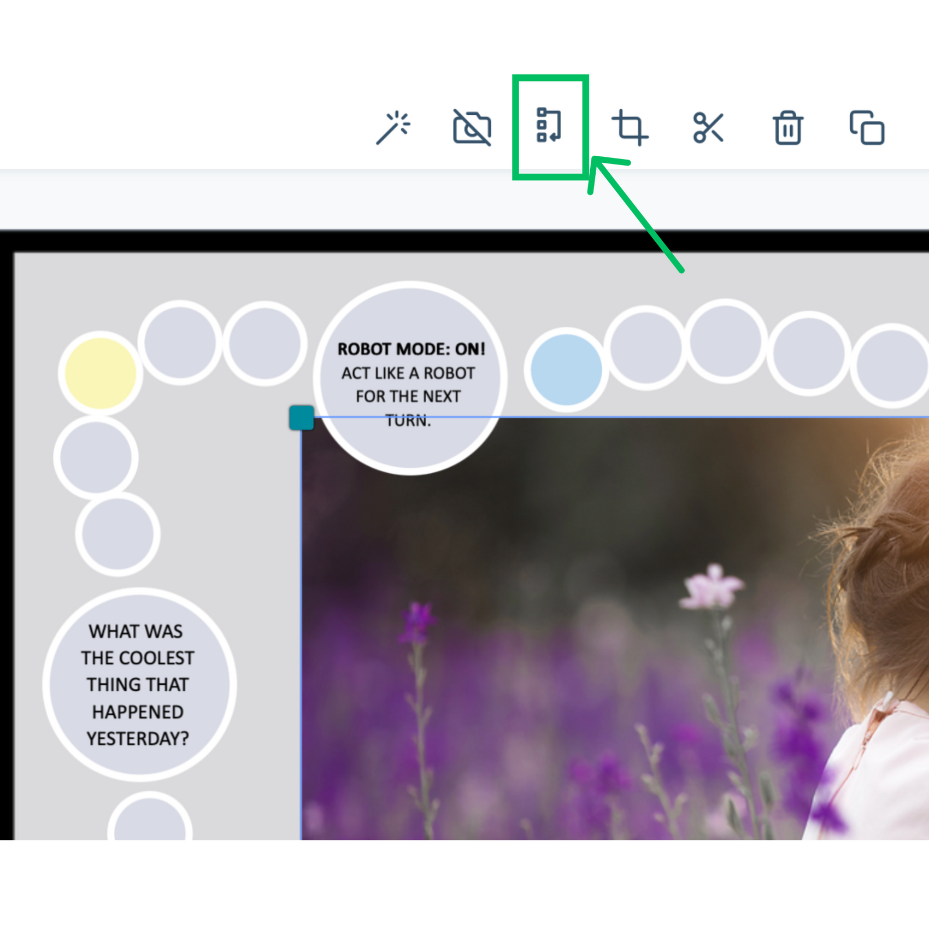Click the pink flower in the photo

pos(713,586)
